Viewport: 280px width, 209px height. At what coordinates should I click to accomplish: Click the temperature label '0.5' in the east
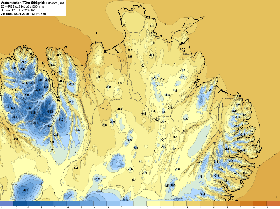[246, 108]
